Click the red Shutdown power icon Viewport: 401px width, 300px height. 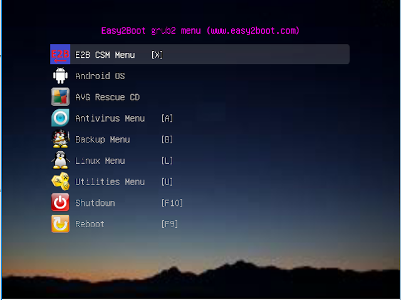point(60,202)
